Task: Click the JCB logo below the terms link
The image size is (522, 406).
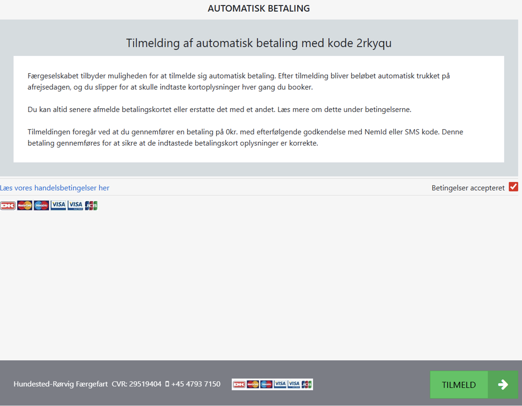Action: click(91, 206)
